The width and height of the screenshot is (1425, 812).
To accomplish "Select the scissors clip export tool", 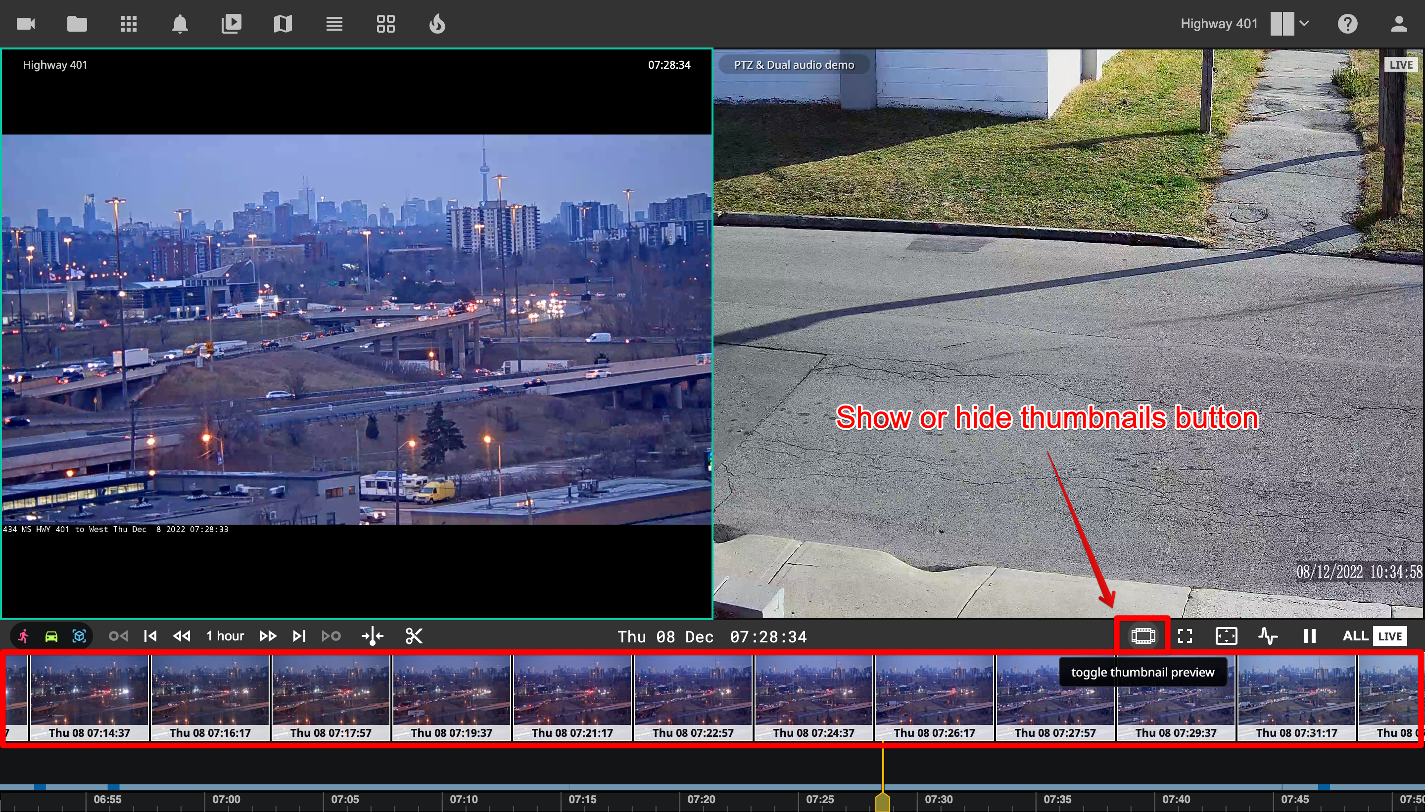I will [x=414, y=636].
